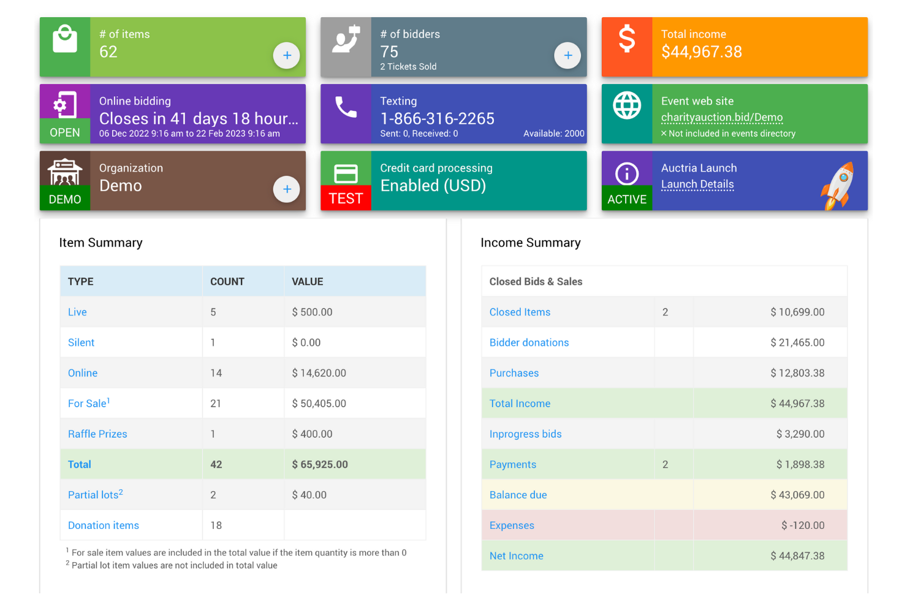Click the phone icon on the Texting tile
The height and width of the screenshot is (605, 907).
[x=345, y=107]
